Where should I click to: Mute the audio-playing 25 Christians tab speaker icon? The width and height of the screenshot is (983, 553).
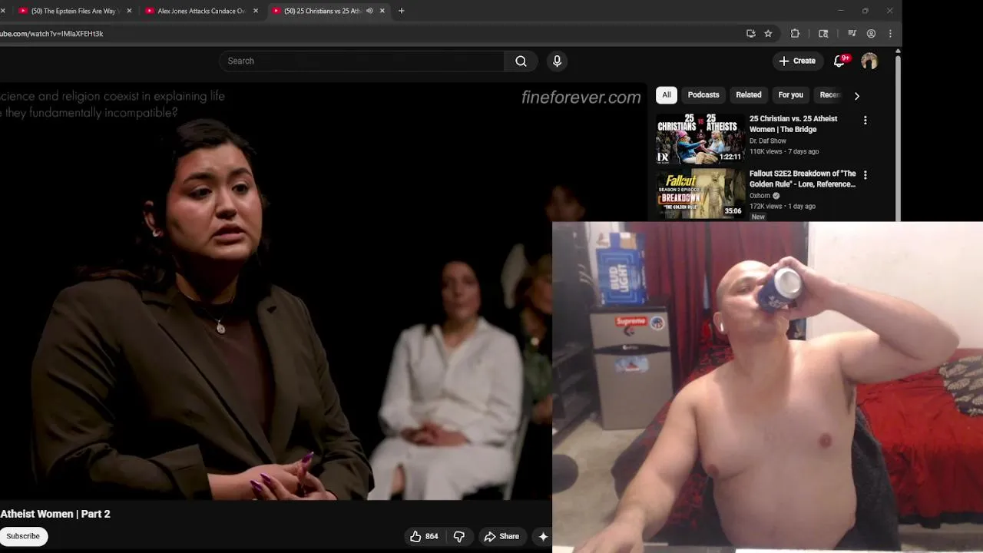click(369, 11)
